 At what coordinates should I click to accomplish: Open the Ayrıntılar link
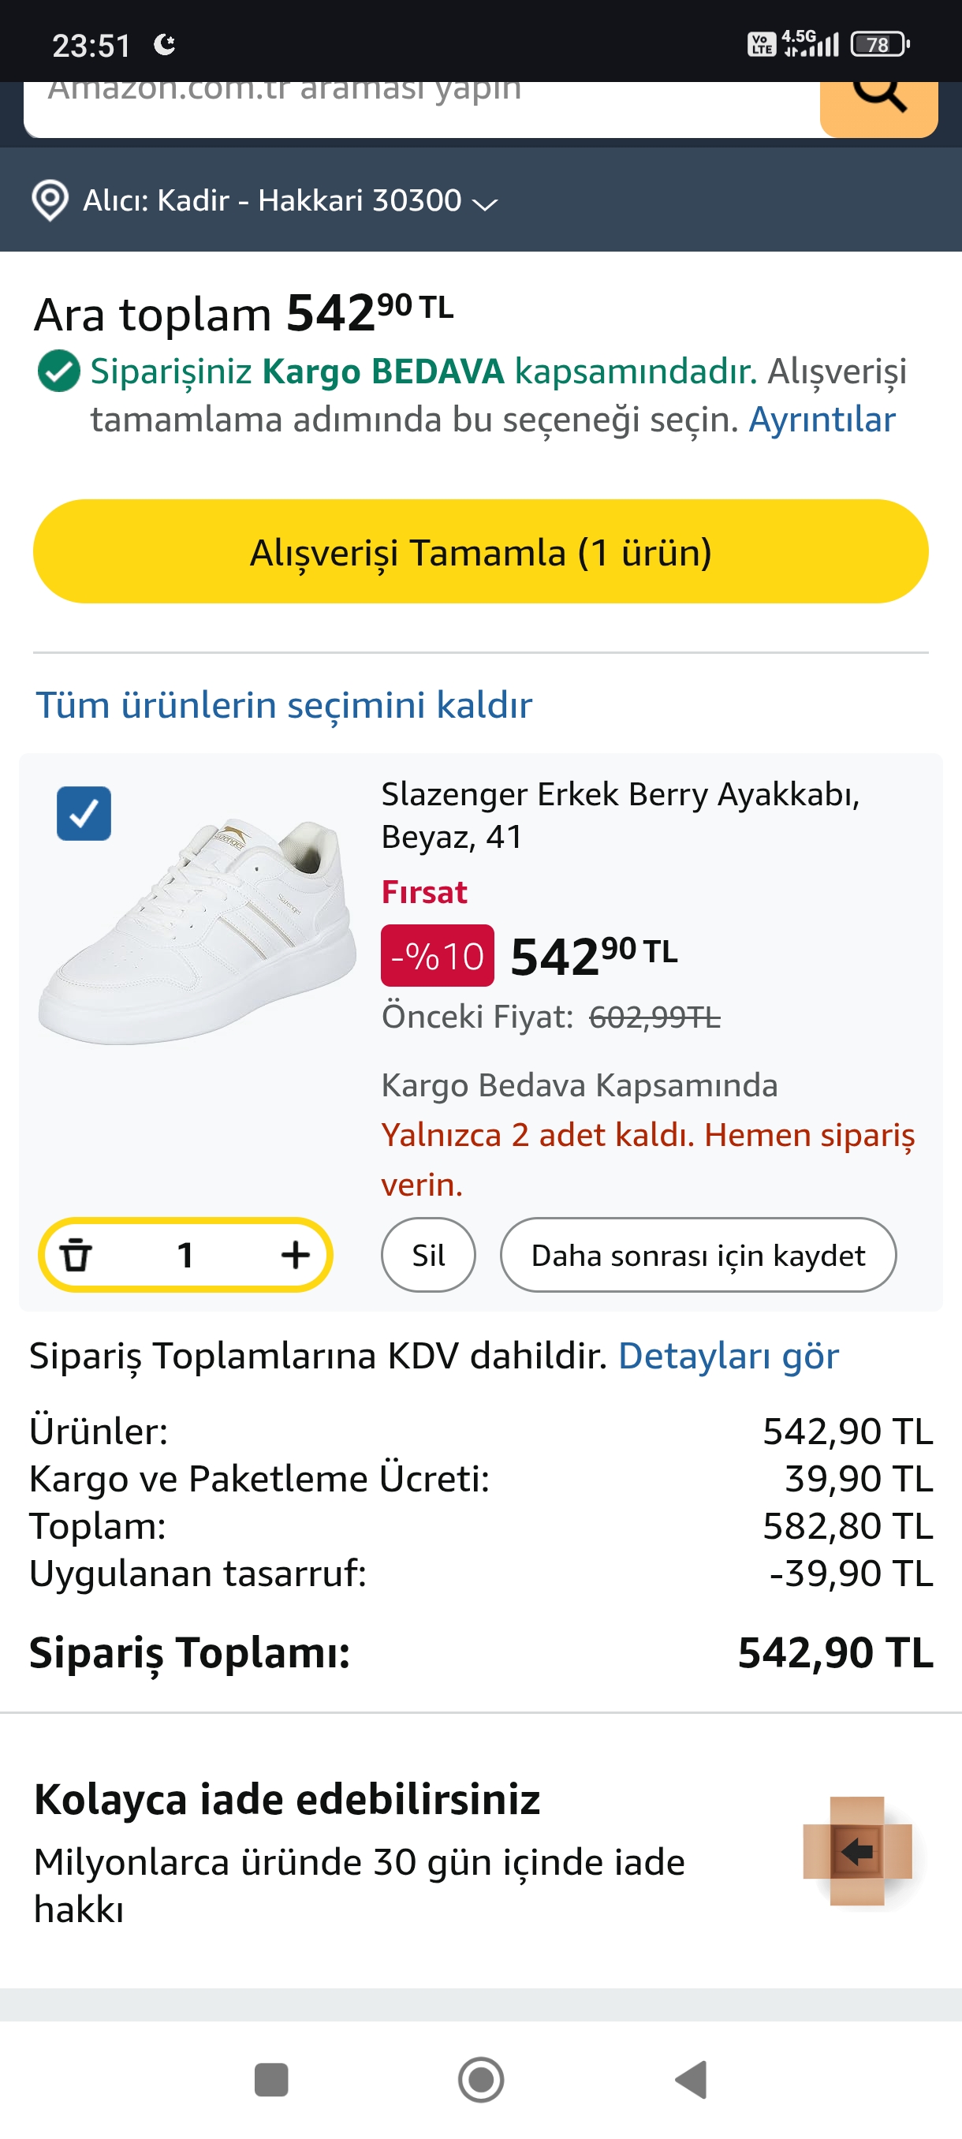(x=822, y=420)
